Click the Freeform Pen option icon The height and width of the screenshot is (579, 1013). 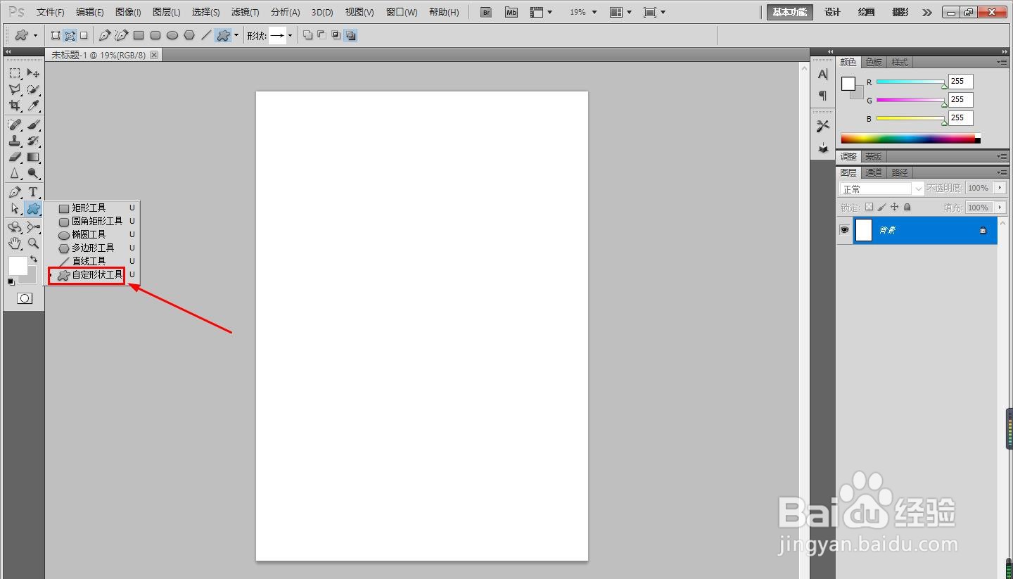[121, 35]
